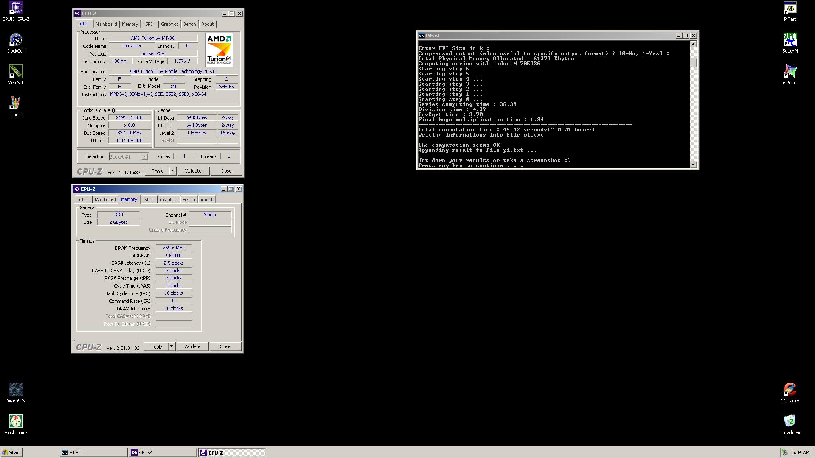Click the AMD Turion 64 logo in CPU-Z
Viewport: 815px width, 458px height.
[219, 50]
